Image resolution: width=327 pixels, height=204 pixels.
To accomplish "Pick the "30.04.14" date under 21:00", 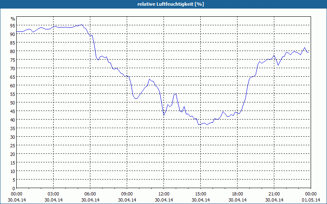I will click(274, 200).
